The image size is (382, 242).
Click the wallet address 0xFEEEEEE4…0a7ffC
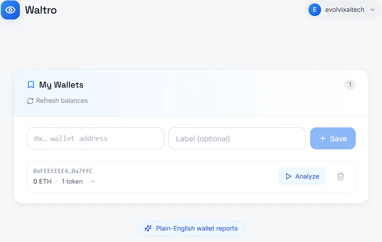pos(63,171)
